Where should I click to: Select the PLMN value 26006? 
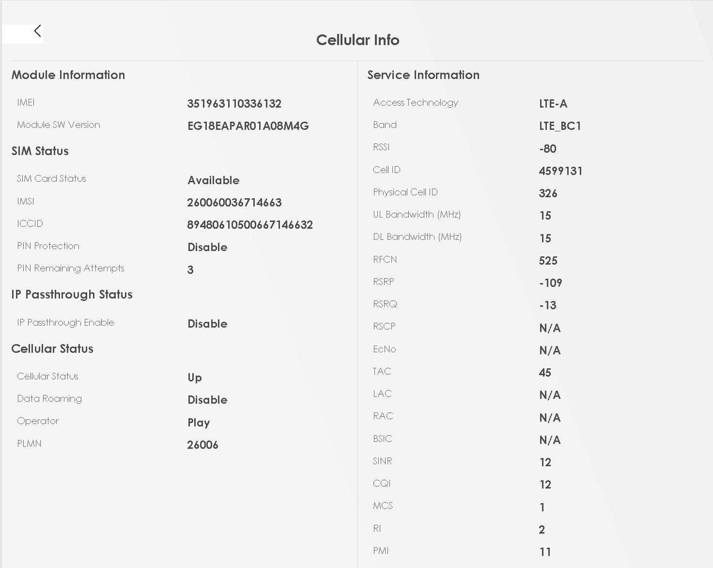203,445
